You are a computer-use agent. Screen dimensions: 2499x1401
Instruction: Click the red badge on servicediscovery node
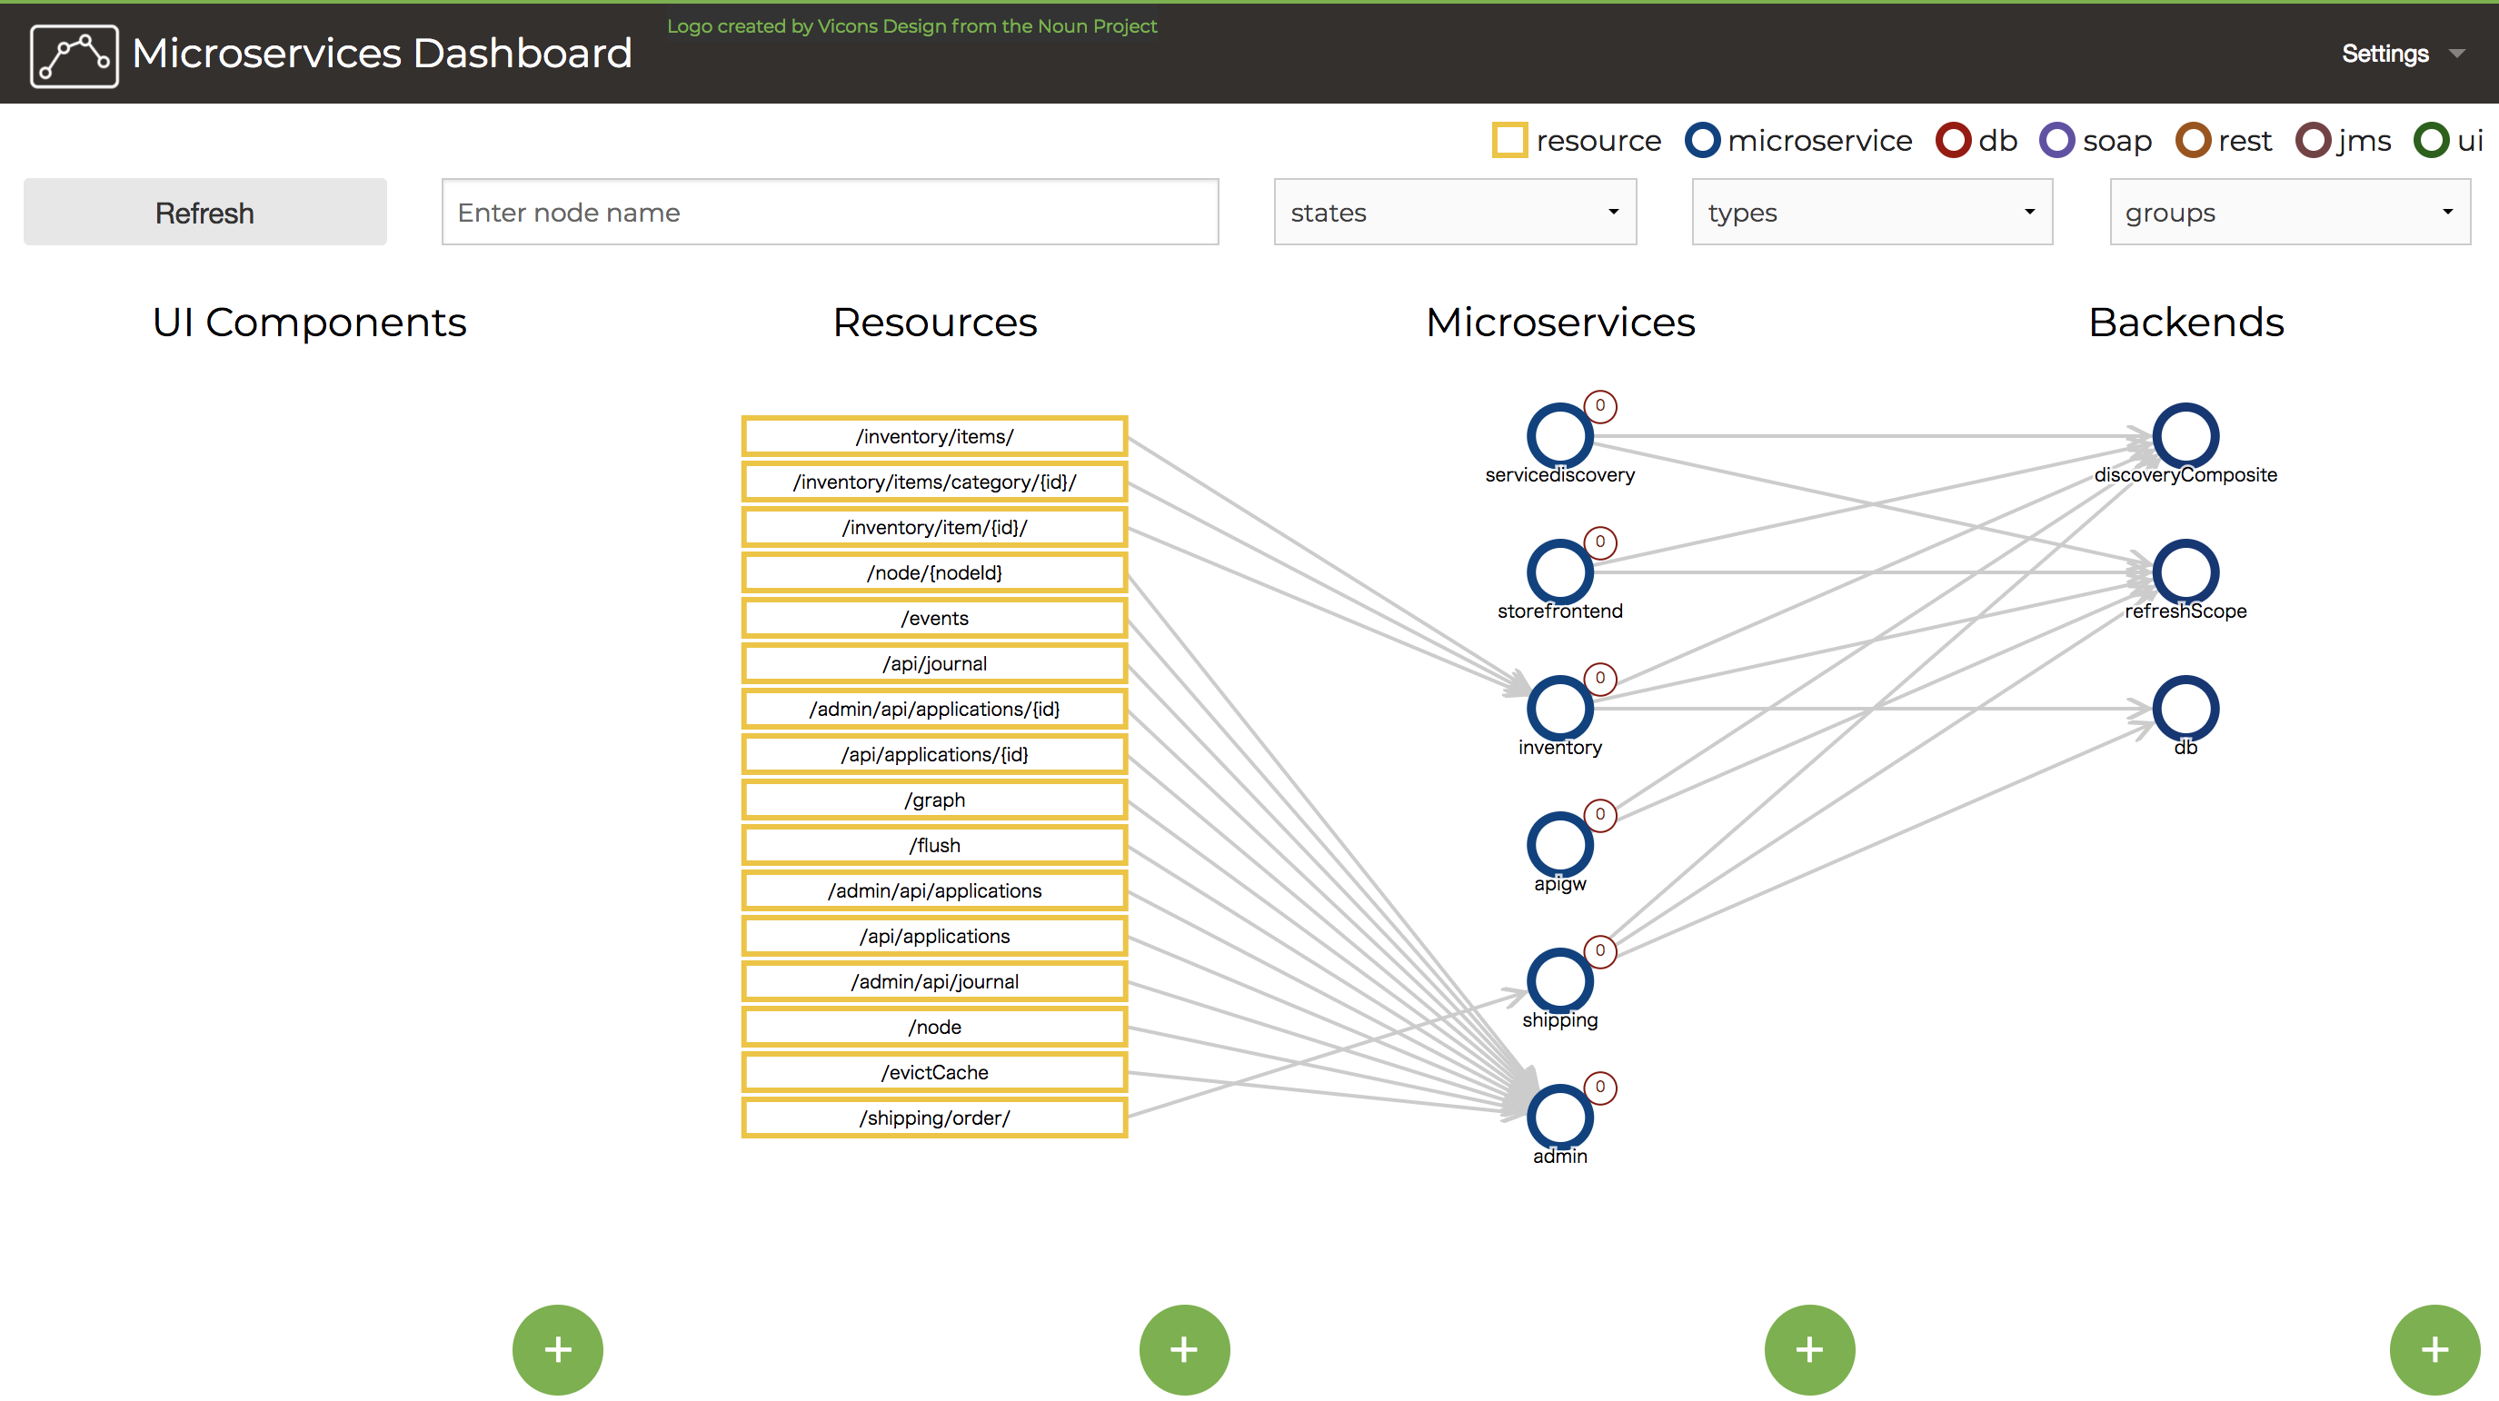pyautogui.click(x=1599, y=405)
